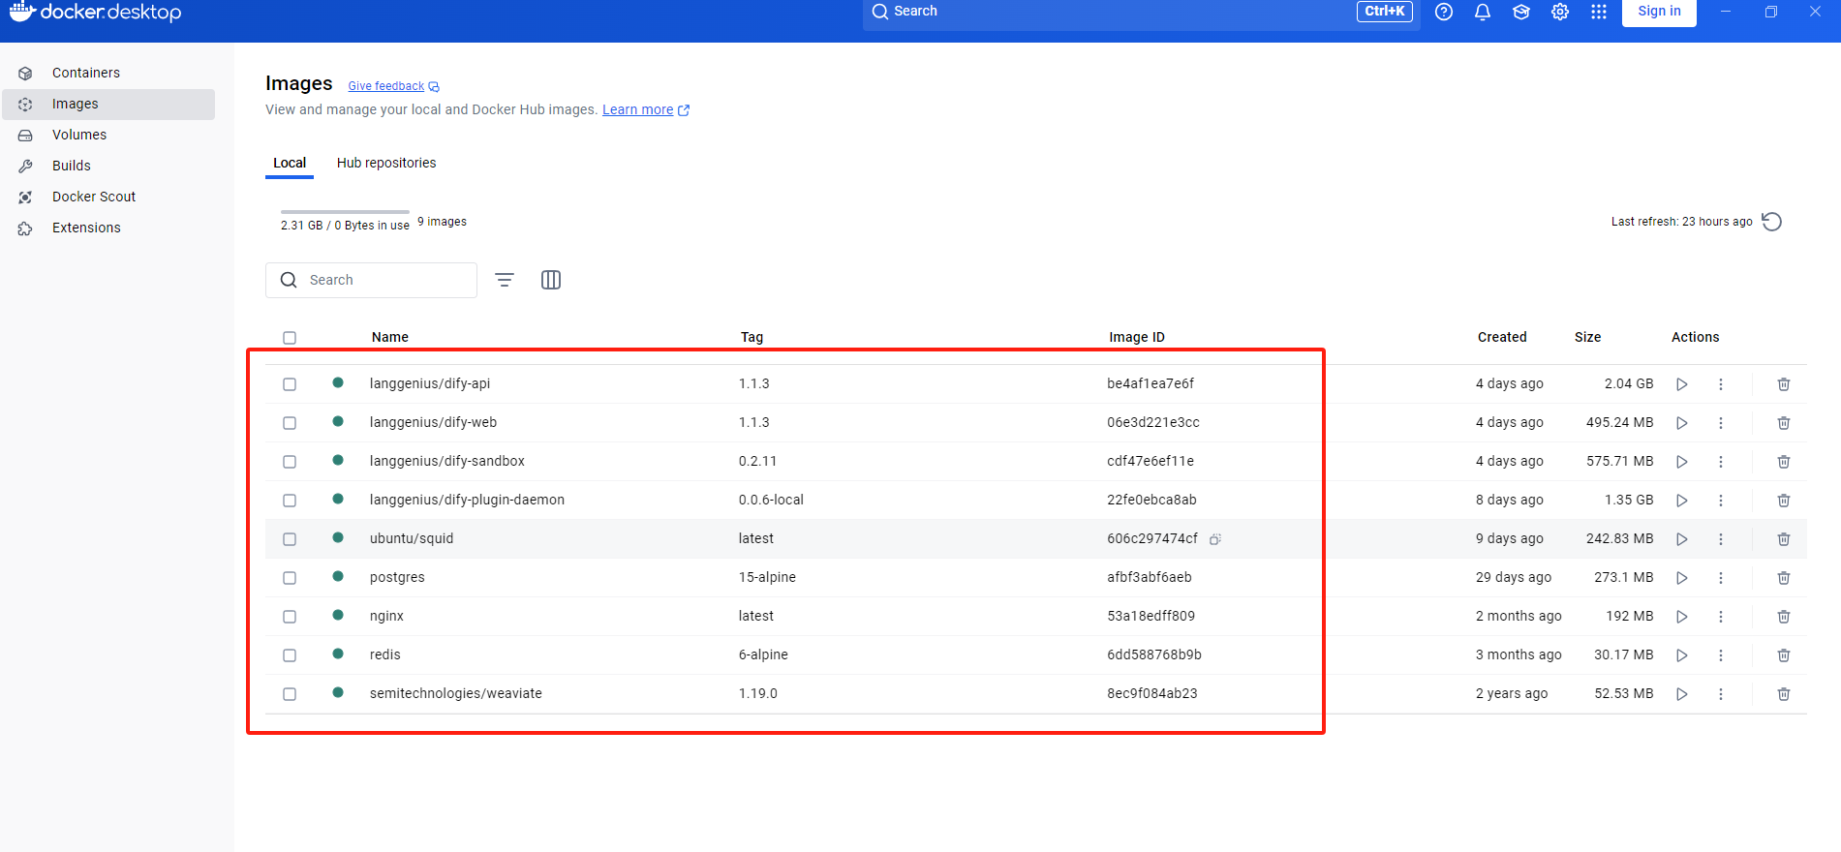The width and height of the screenshot is (1841, 852).
Task: Run the ubuntu/squid image
Action: (1682, 539)
